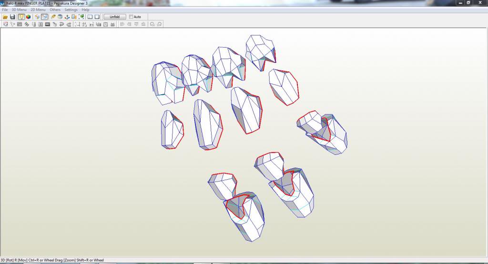The width and height of the screenshot is (488, 264).
Task: Select the rotate parts tool icon
Action: coord(12,24)
